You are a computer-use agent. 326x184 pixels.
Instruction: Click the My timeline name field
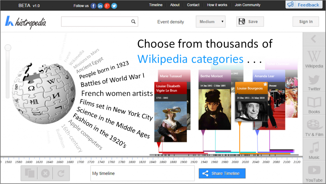click(x=142, y=173)
